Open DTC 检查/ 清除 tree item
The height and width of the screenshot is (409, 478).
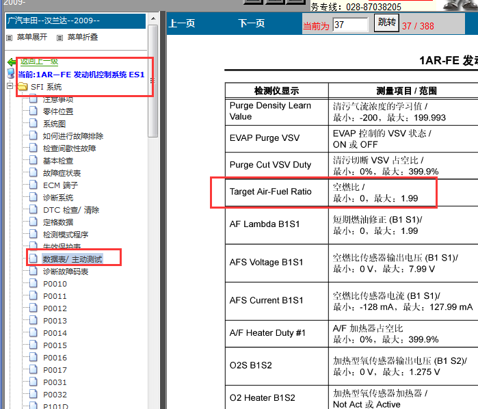click(x=71, y=210)
